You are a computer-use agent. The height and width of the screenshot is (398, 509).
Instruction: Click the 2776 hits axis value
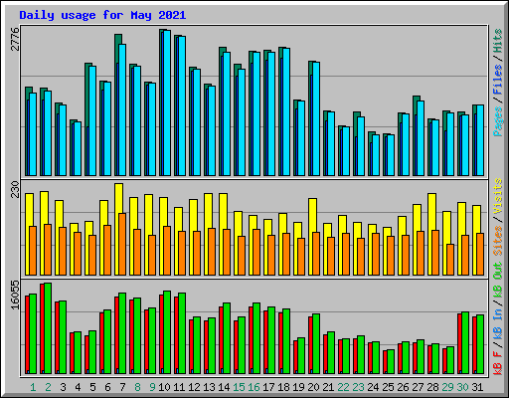tap(15, 39)
